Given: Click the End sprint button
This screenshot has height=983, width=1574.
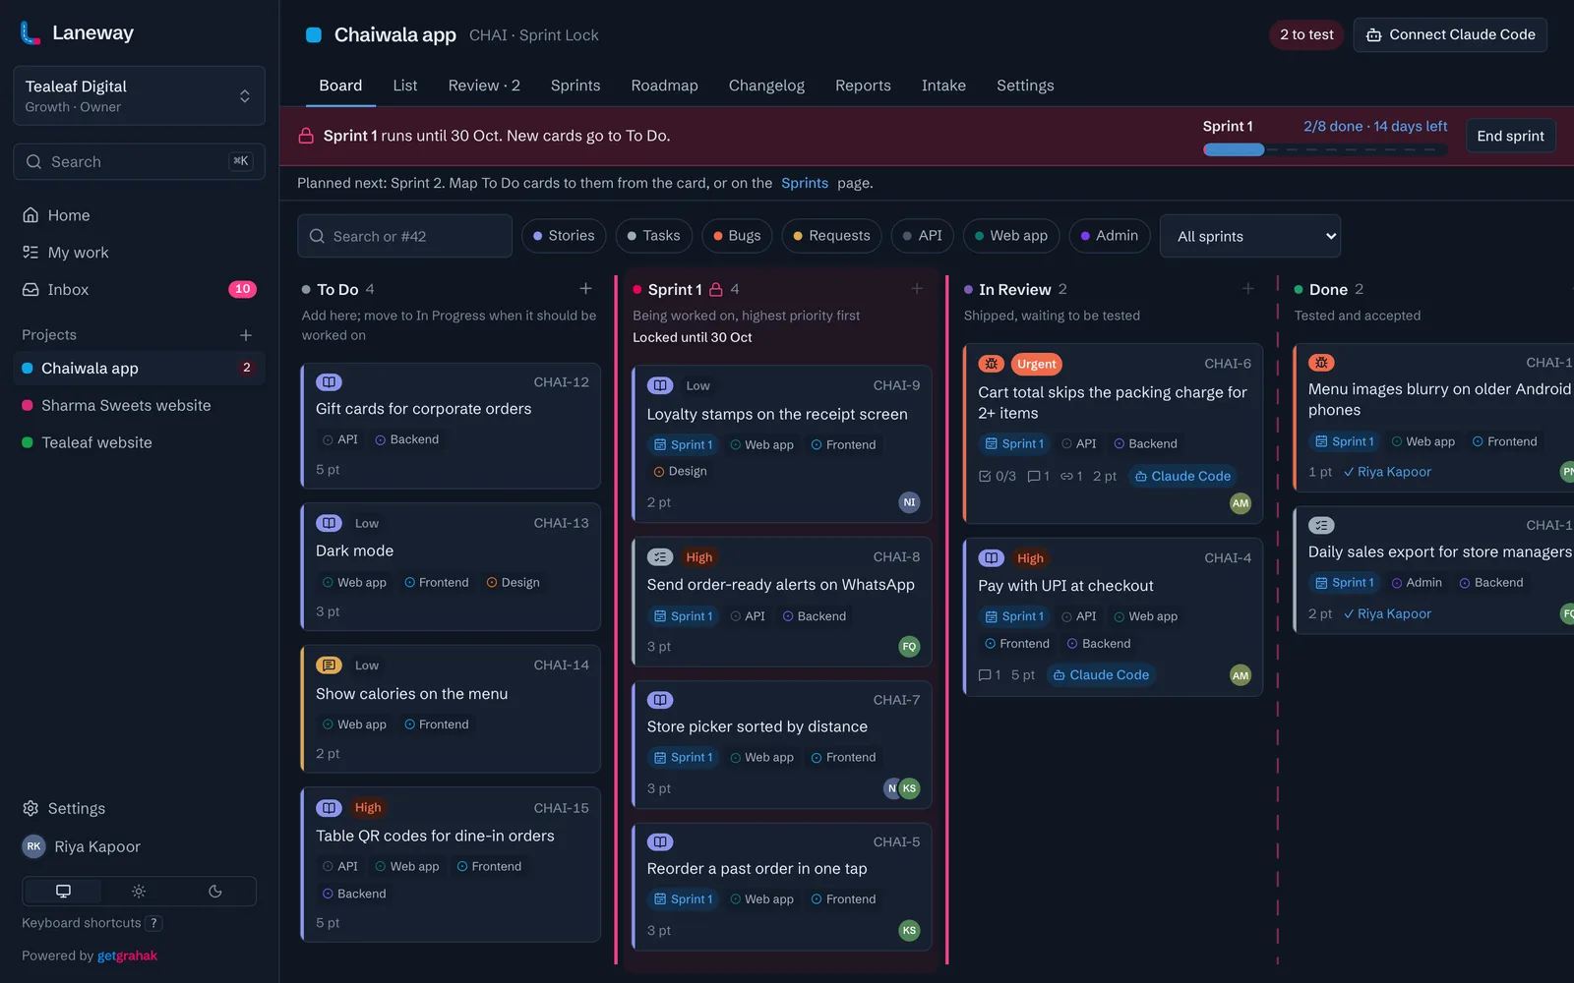Looking at the screenshot, I should point(1510,136).
